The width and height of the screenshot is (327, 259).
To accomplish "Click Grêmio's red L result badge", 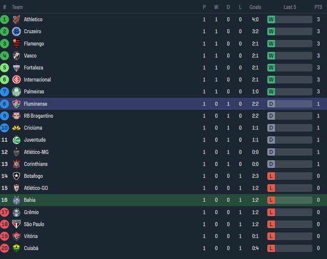I will tap(271, 212).
